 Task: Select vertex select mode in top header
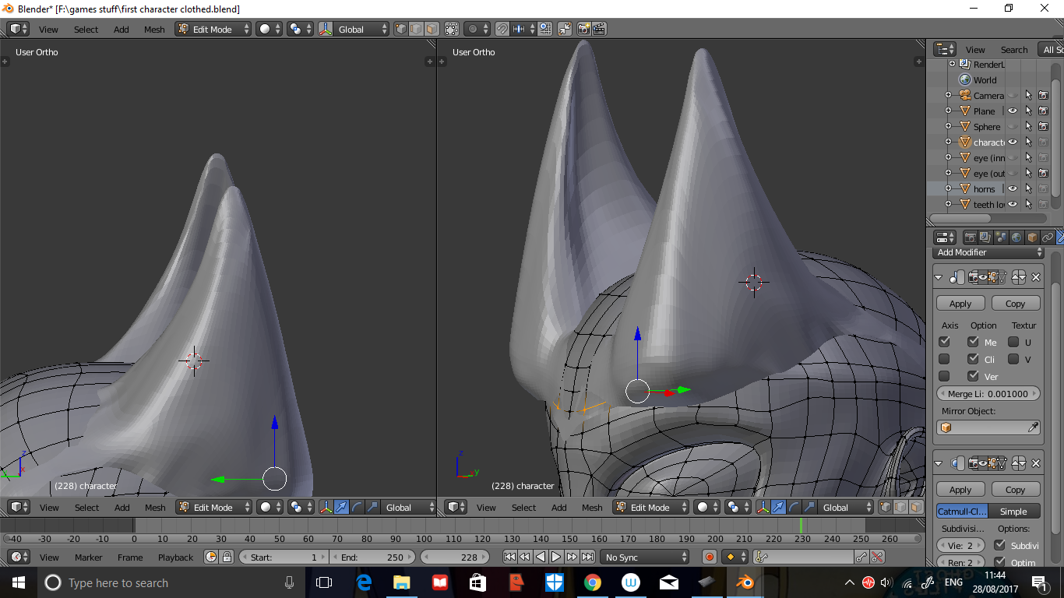click(x=400, y=29)
